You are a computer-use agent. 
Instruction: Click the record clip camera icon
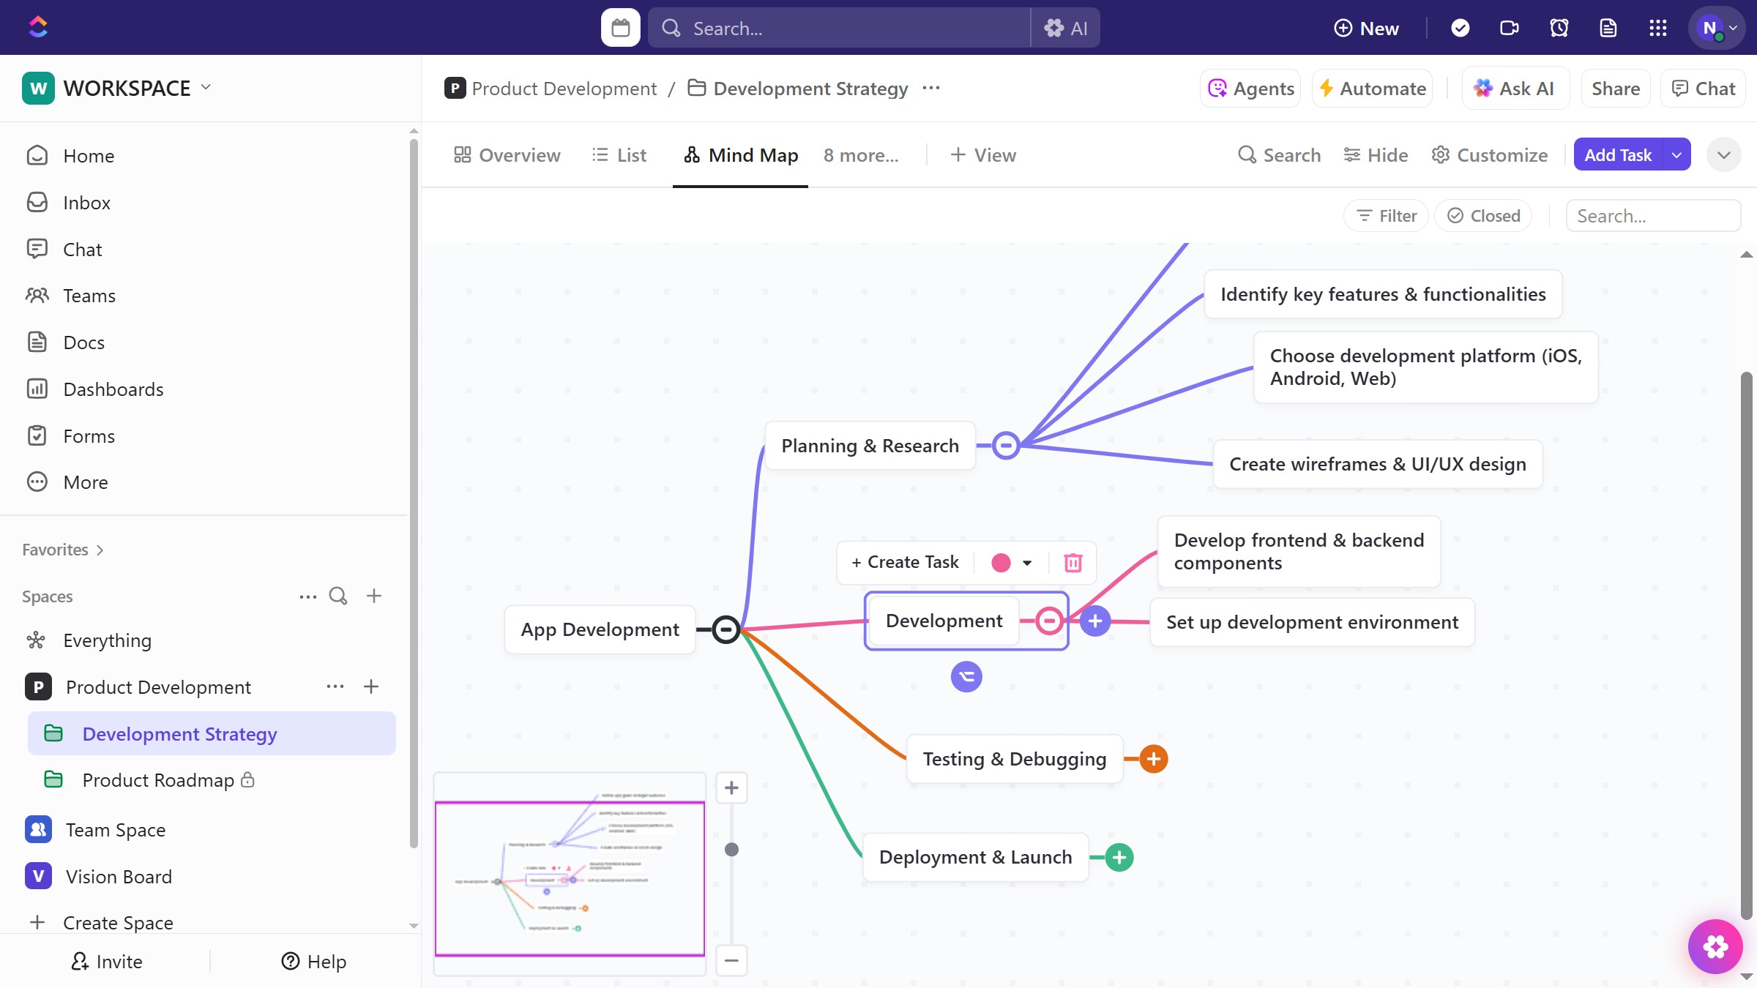pos(1509,28)
